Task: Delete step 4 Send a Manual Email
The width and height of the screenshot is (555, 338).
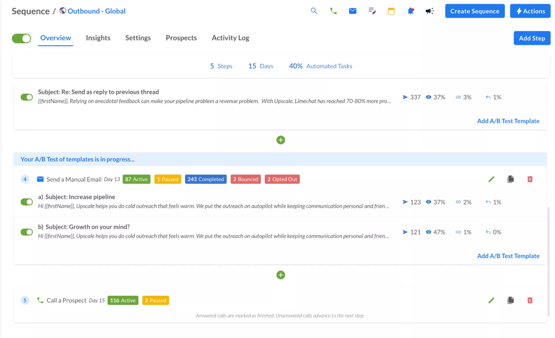Action: click(530, 179)
